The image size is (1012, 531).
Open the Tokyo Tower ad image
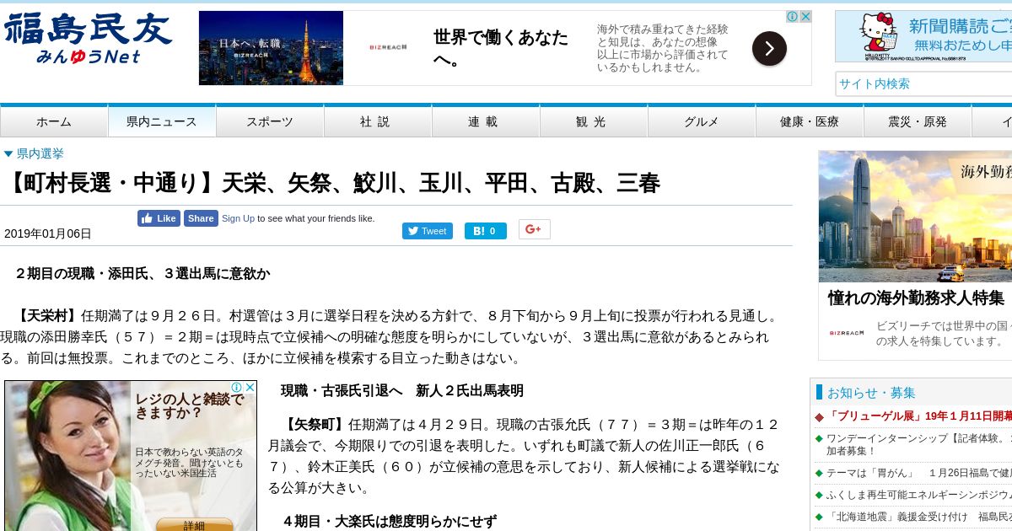tap(271, 48)
